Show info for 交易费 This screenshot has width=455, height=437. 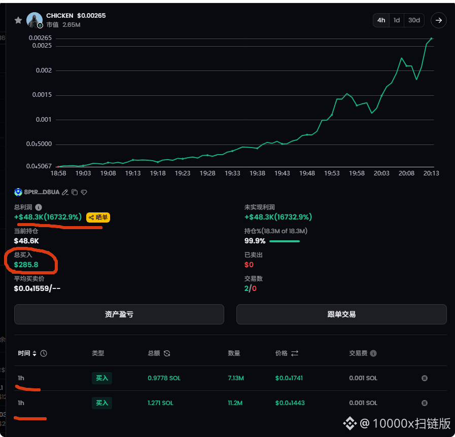373,353
